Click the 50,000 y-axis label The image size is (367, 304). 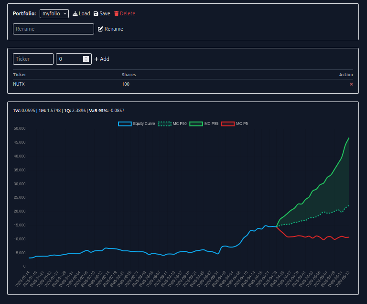tap(20, 129)
